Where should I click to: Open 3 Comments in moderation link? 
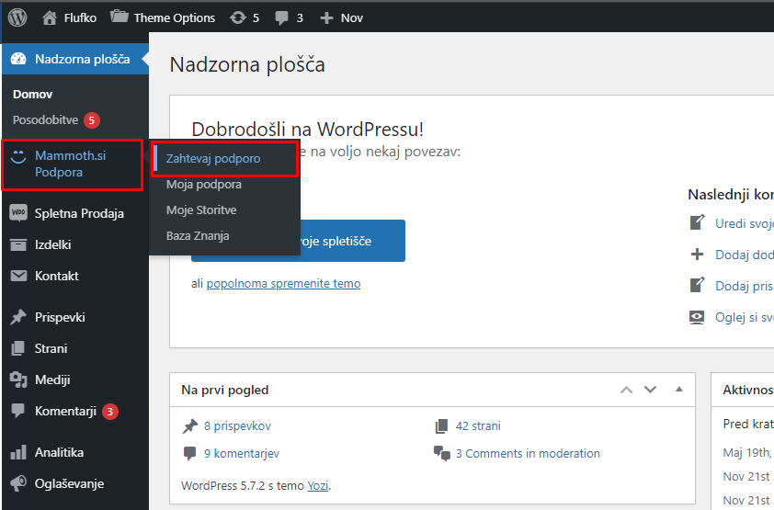click(528, 454)
